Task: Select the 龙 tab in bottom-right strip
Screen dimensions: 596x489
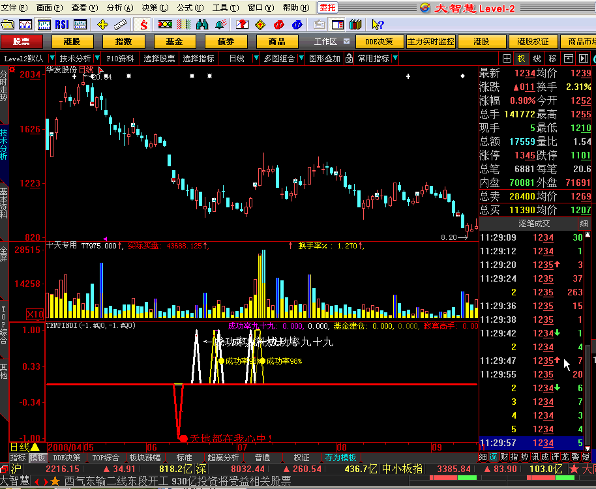Action: [x=565, y=457]
